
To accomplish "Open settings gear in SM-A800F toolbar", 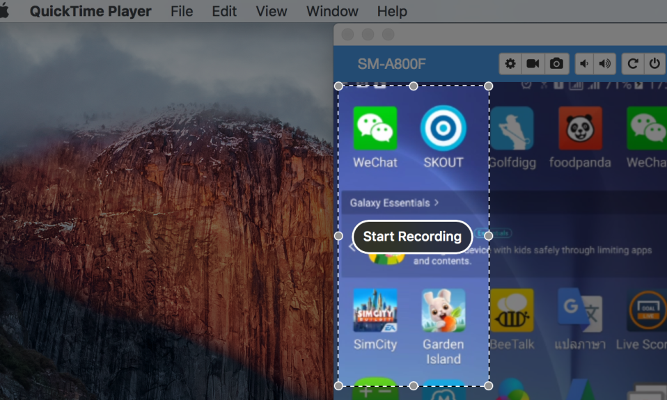I will 510,64.
